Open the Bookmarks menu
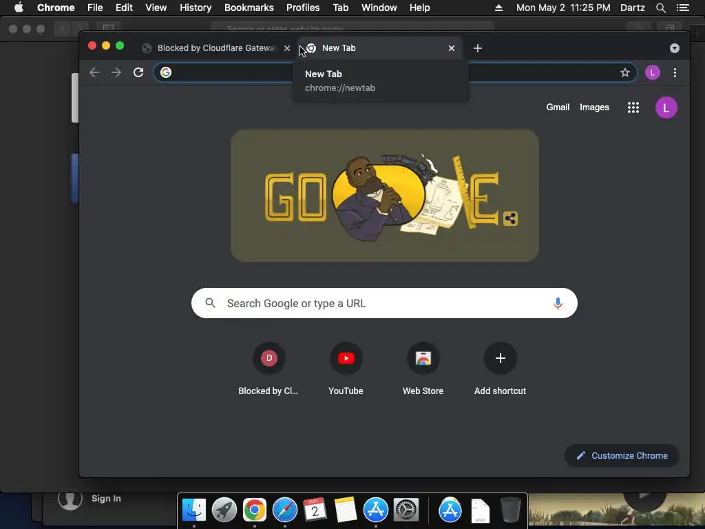The width and height of the screenshot is (705, 529). (x=249, y=8)
